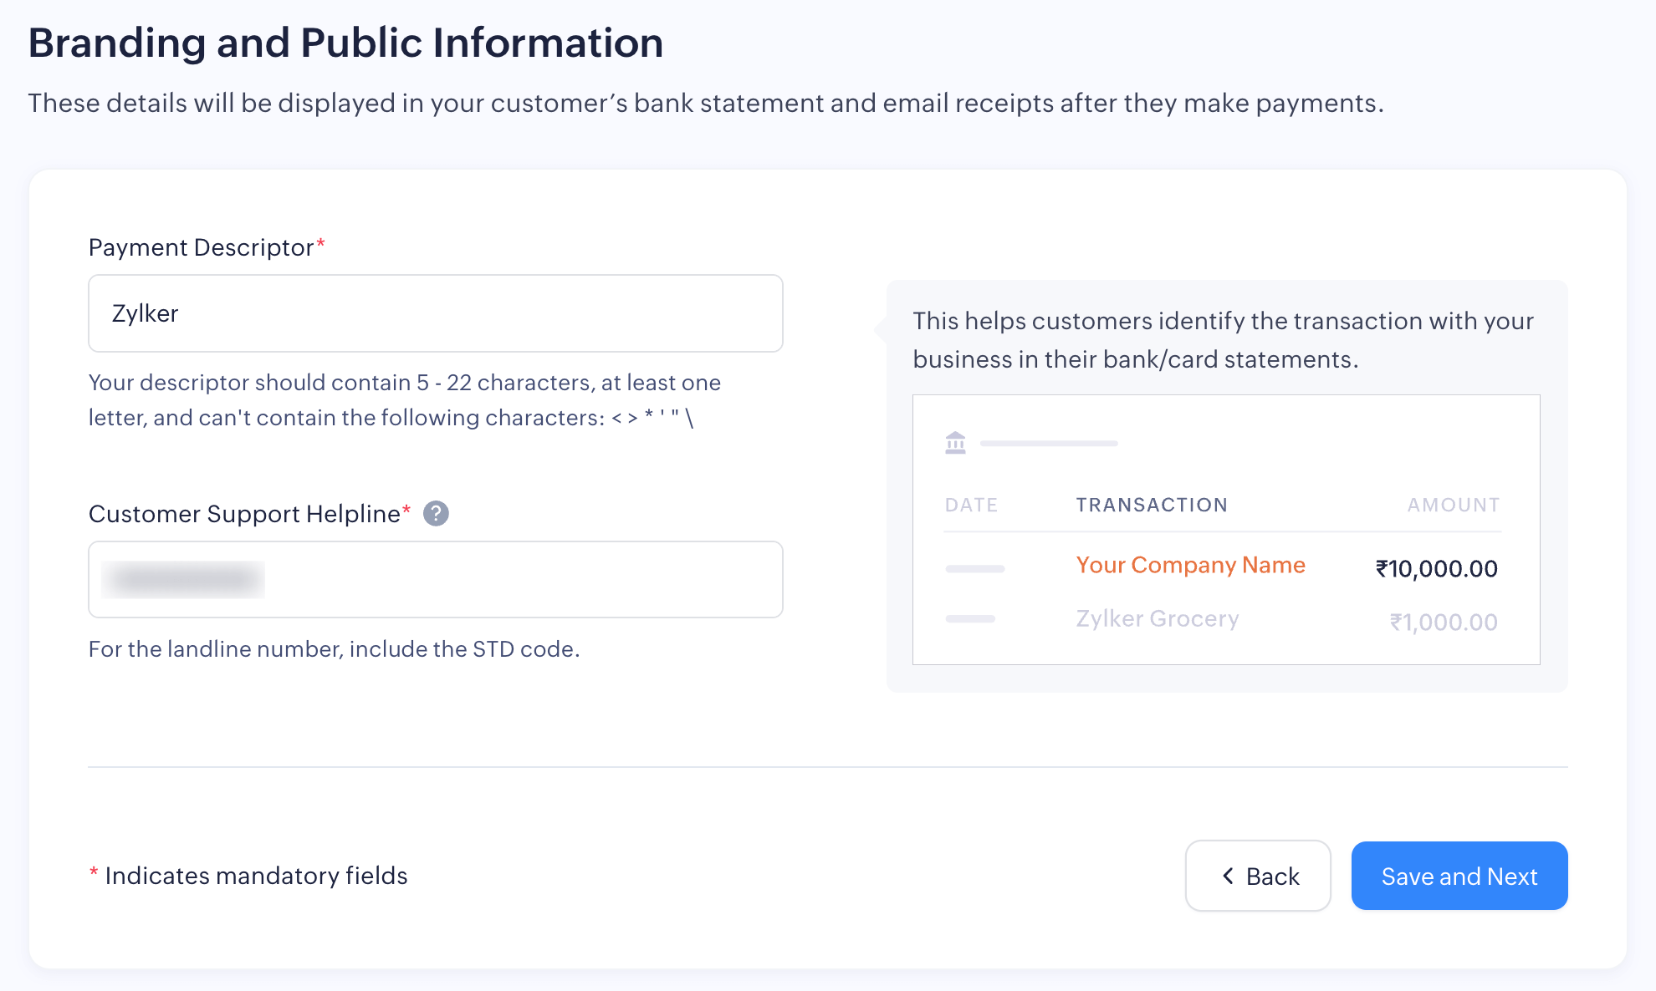Click the Payment Descriptor label
The width and height of the screenshot is (1656, 991).
[x=201, y=247]
